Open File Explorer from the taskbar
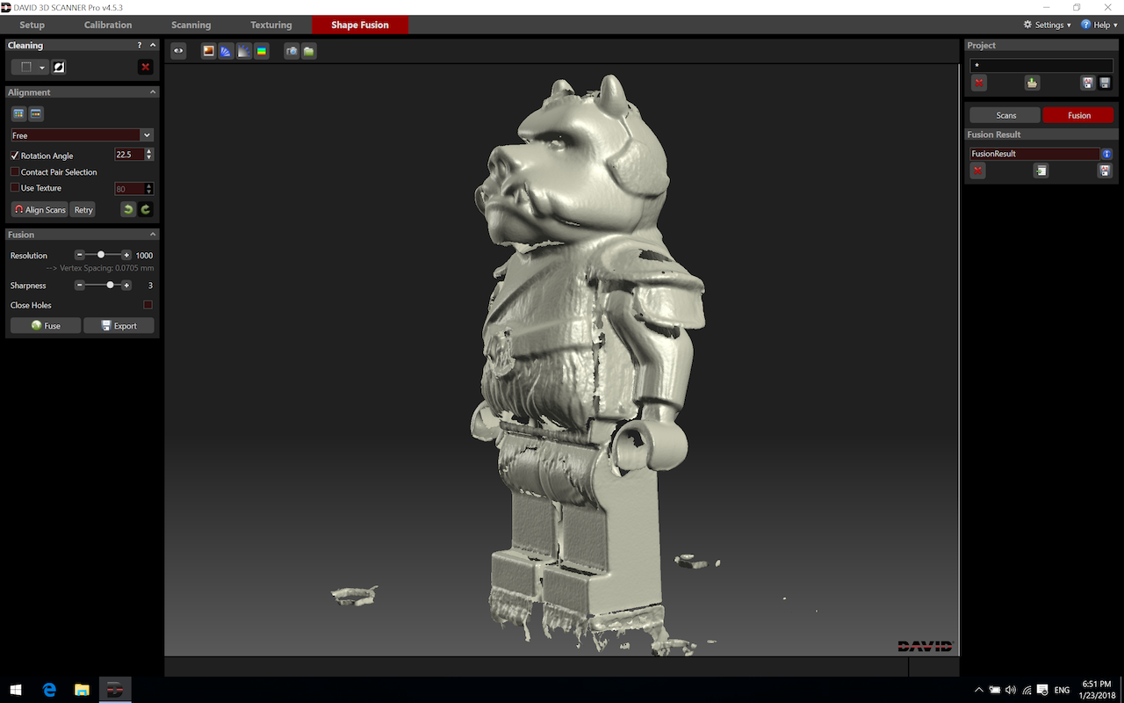 (82, 690)
